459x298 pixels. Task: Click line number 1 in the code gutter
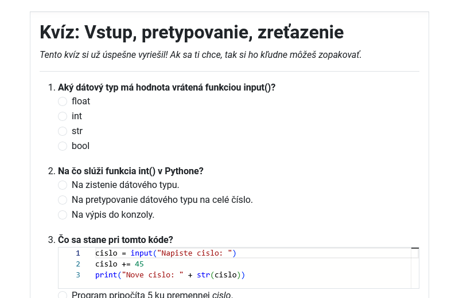click(78, 253)
